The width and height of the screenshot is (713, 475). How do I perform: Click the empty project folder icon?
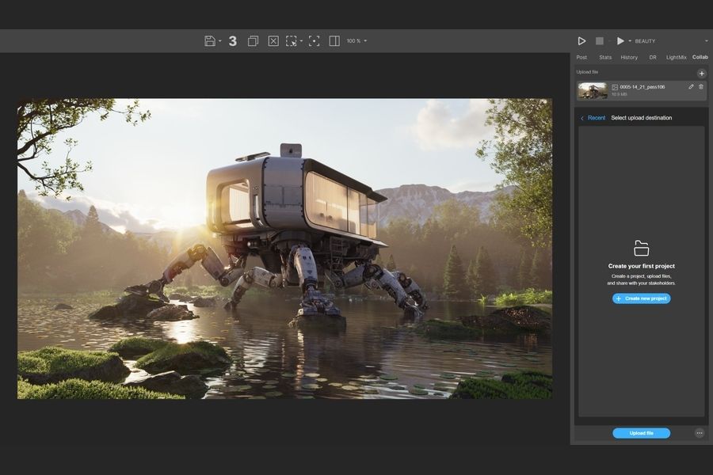[x=641, y=248]
